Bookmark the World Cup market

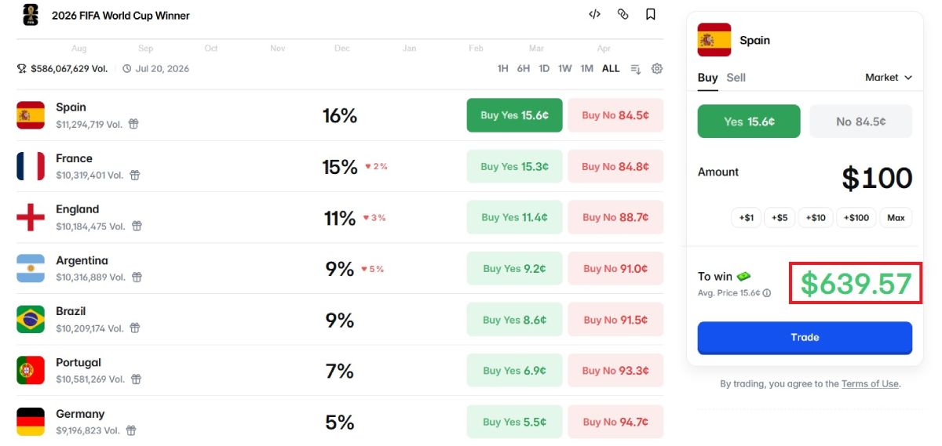pyautogui.click(x=651, y=14)
